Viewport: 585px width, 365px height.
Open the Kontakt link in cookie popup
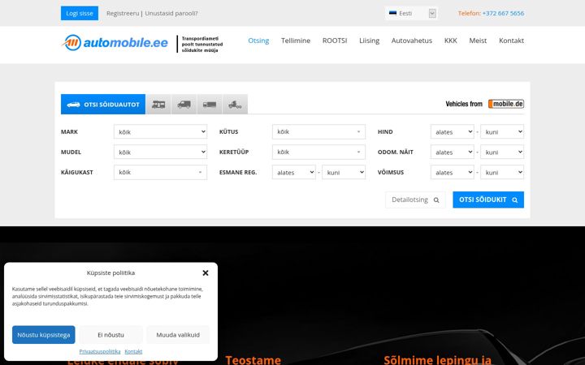133,351
